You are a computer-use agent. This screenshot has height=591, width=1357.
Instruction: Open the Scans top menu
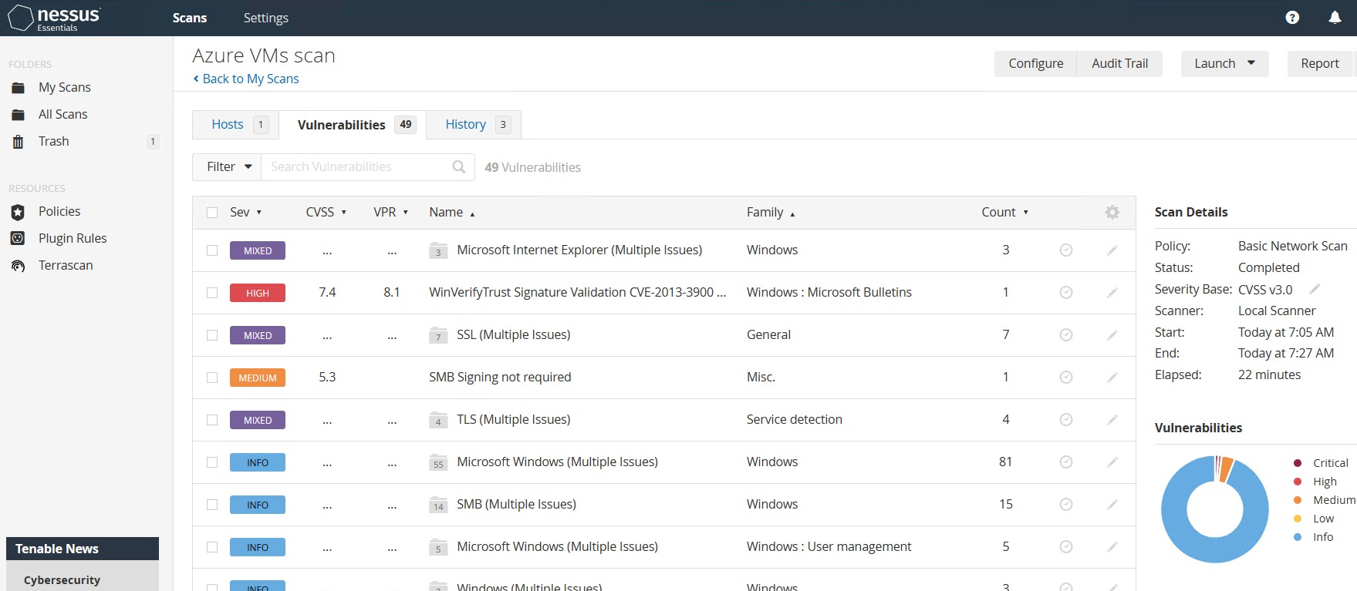pos(190,18)
